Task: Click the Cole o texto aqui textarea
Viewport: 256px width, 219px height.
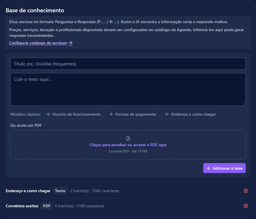Action: pos(128,89)
